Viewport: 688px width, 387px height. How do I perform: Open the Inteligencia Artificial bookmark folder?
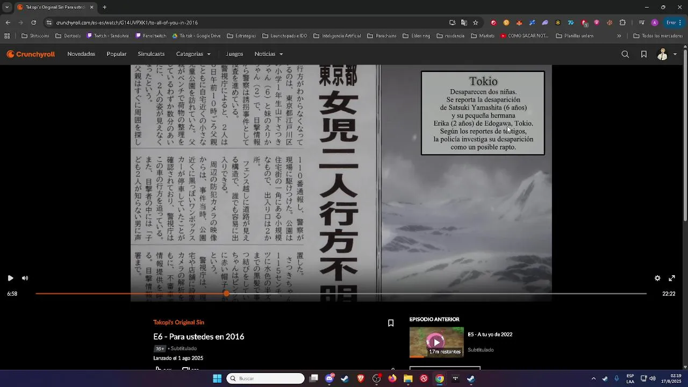click(x=337, y=36)
